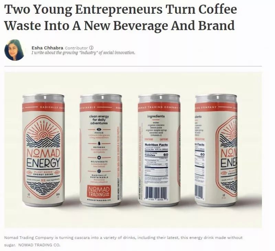Click the author tagline about social innovation
This screenshot has width=275, height=251.
pos(84,53)
